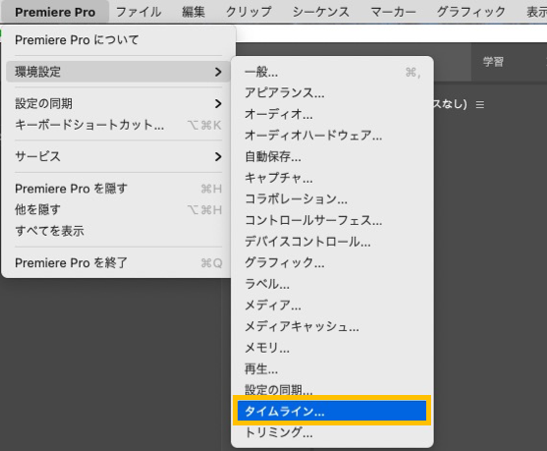Open the 編集 menu
The height and width of the screenshot is (451, 547).
point(193,12)
